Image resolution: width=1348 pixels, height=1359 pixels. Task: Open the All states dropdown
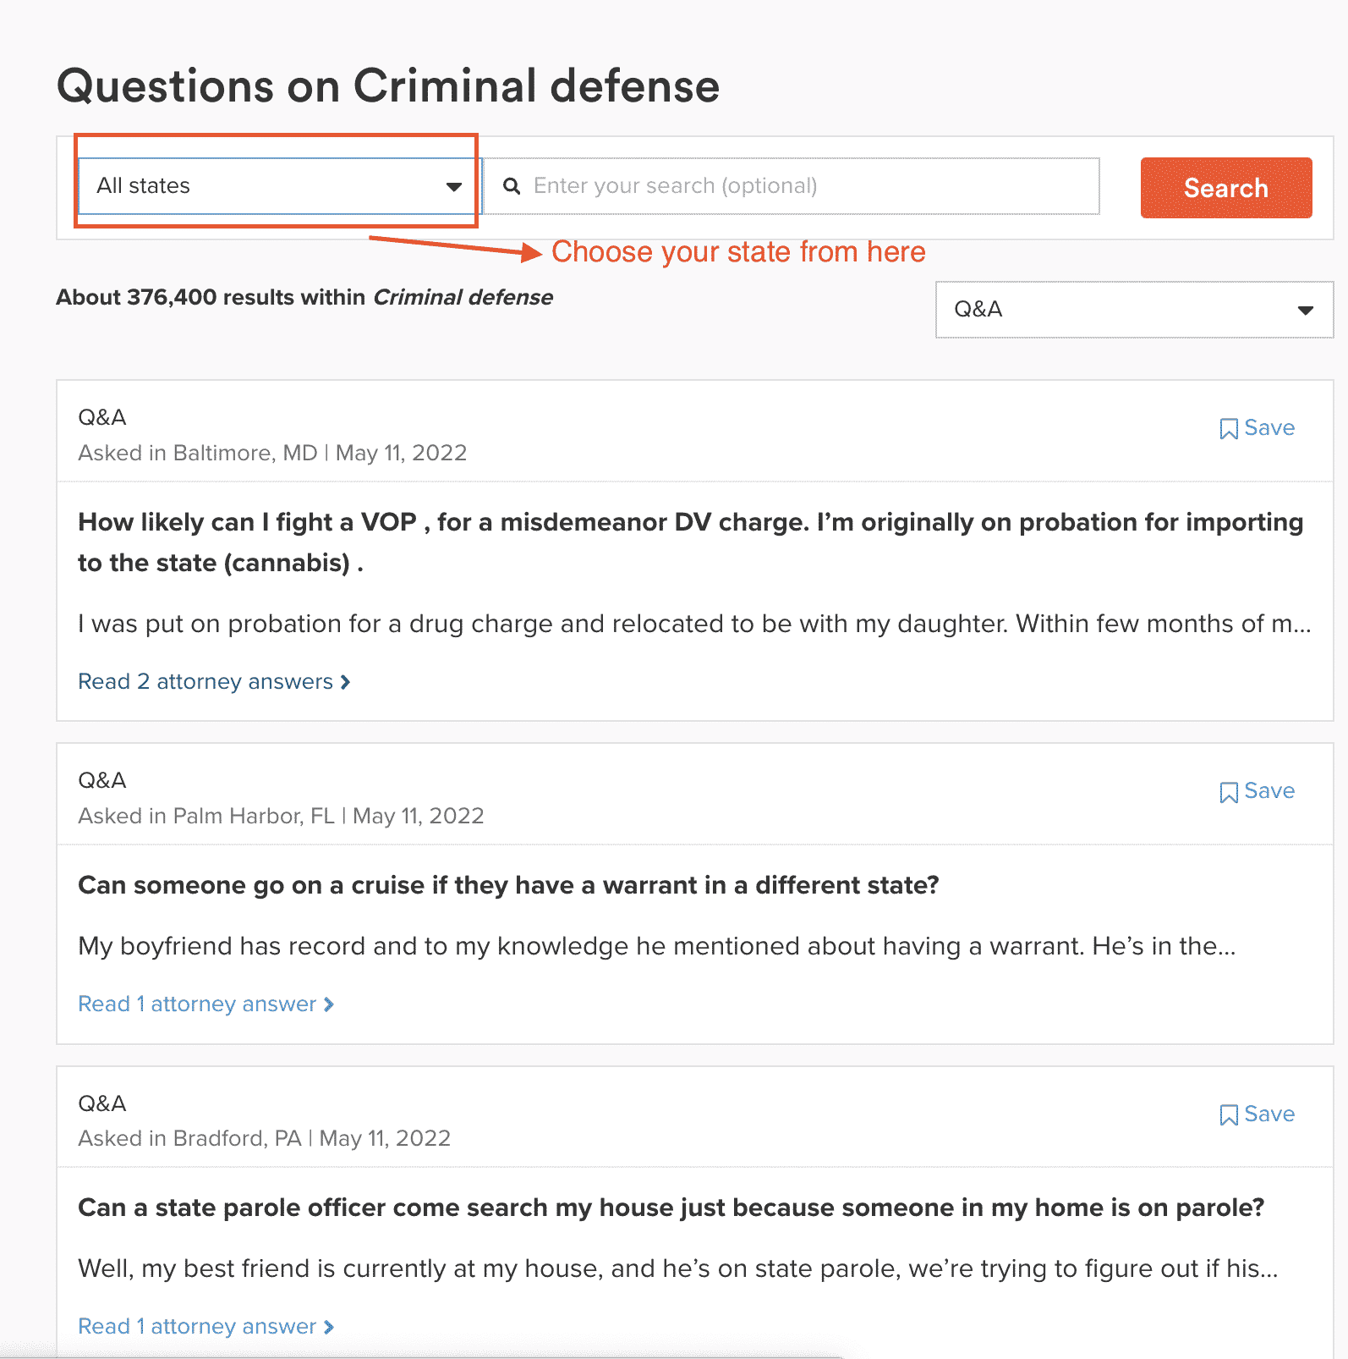pos(278,186)
